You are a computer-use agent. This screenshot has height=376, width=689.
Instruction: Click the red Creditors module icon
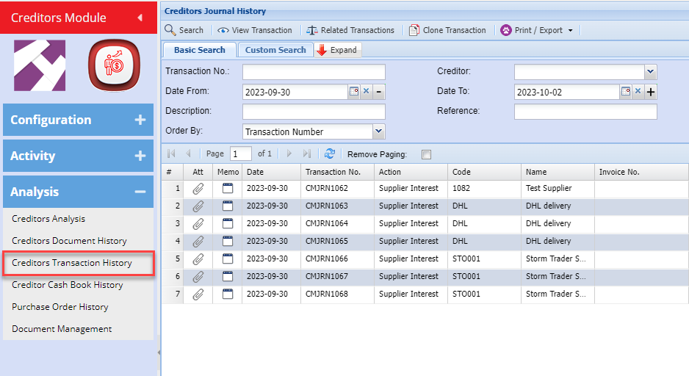[114, 65]
